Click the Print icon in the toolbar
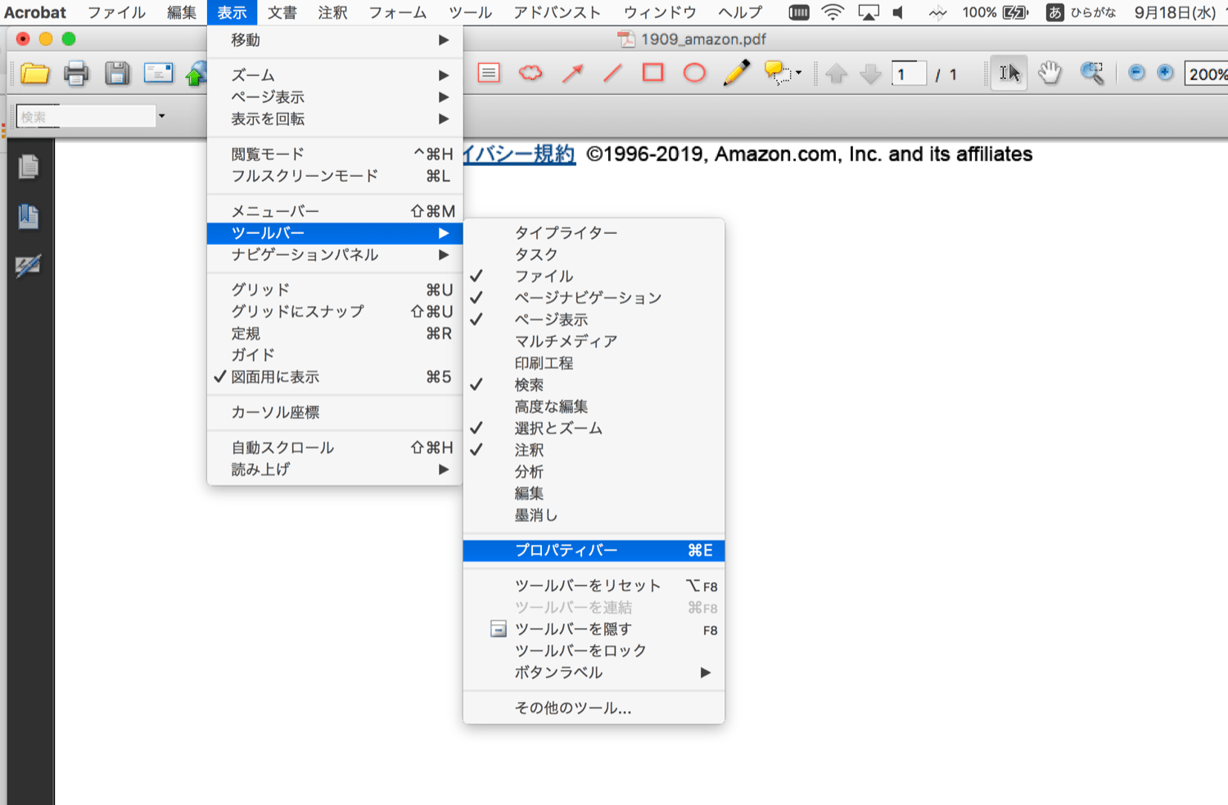Image resolution: width=1228 pixels, height=805 pixels. (x=75, y=73)
